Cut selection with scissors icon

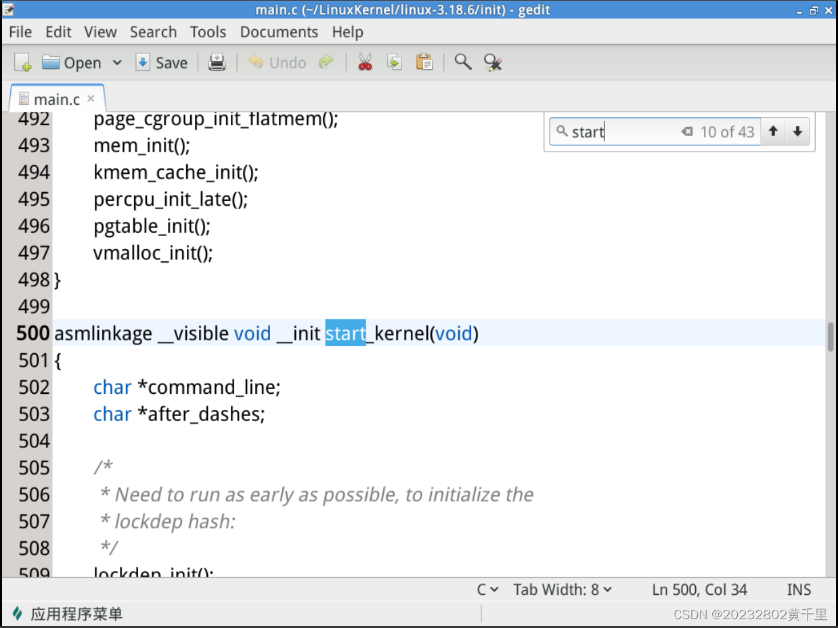coord(366,63)
